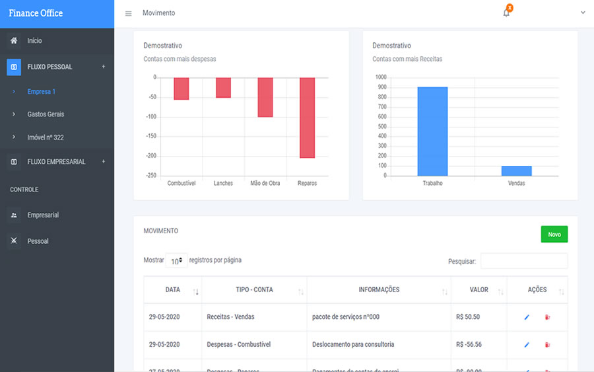Sort table by VALOR column
Image resolution: width=594 pixels, height=372 pixels.
[x=478, y=290]
